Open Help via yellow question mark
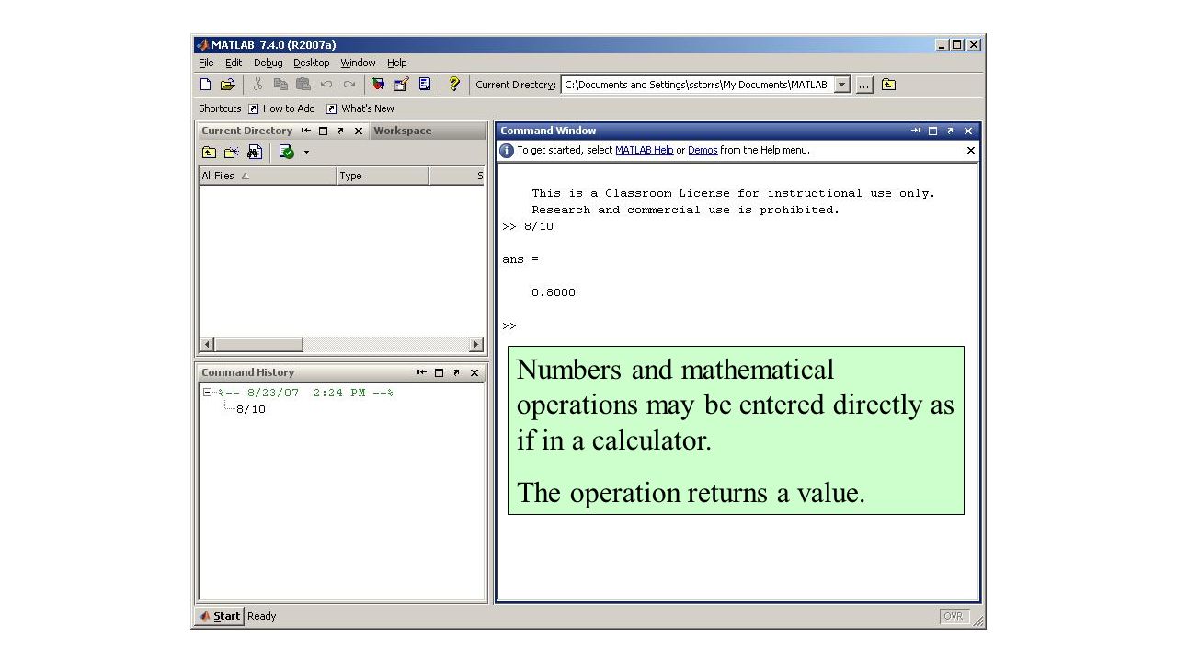1177x662 pixels. pyautogui.click(x=453, y=85)
